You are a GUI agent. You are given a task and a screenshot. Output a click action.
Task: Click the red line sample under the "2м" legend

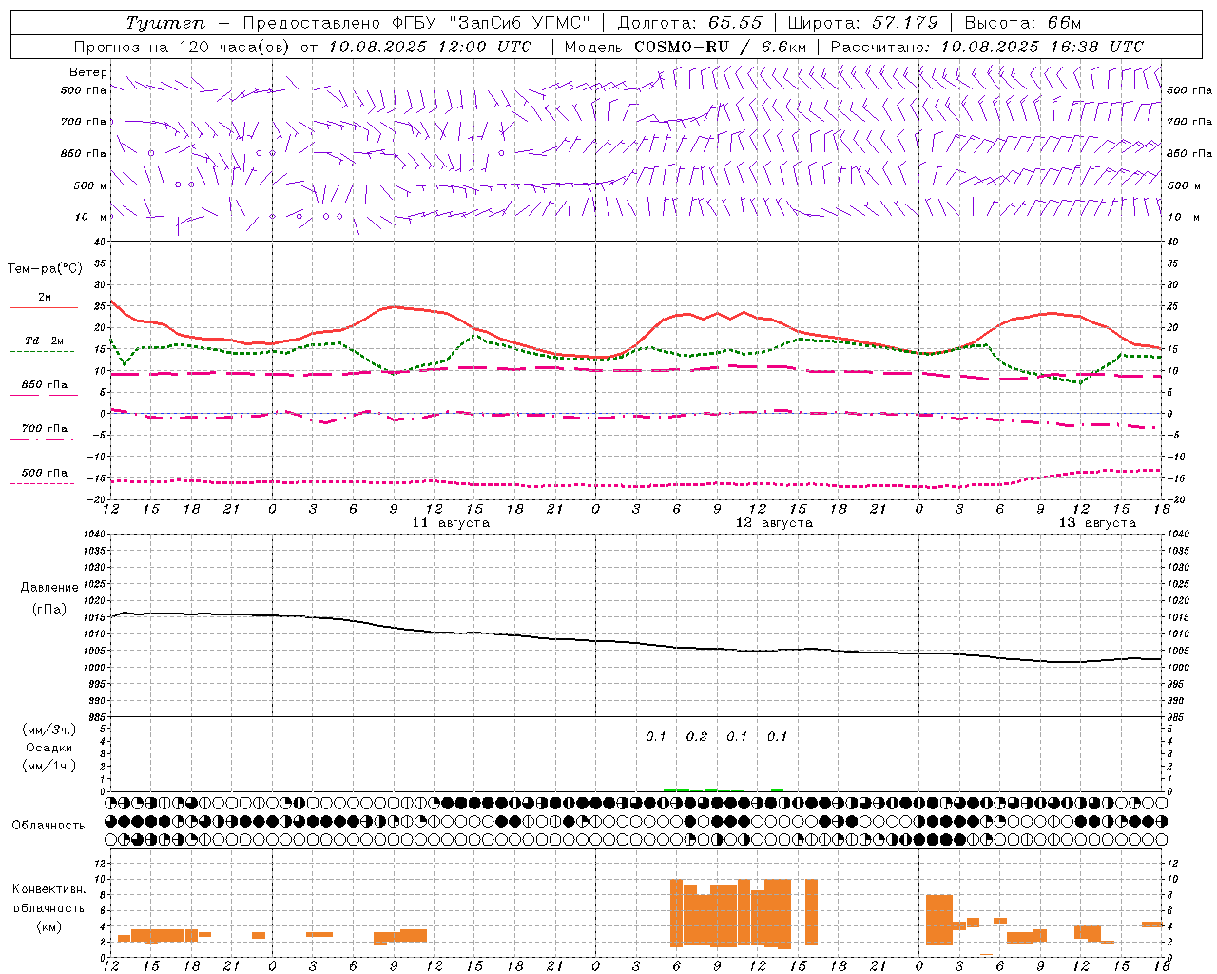44,307
